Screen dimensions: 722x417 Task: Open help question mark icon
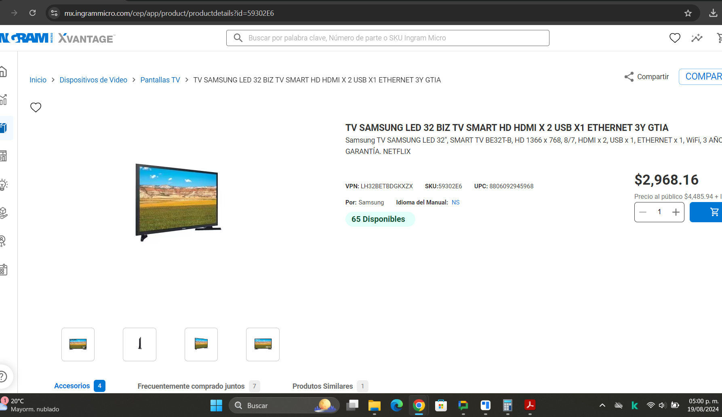(x=3, y=377)
